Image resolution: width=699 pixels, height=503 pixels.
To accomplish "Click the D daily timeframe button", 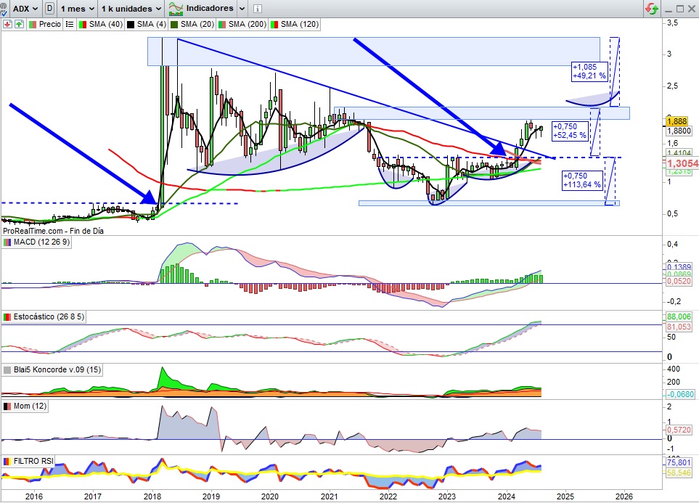I will [x=49, y=9].
